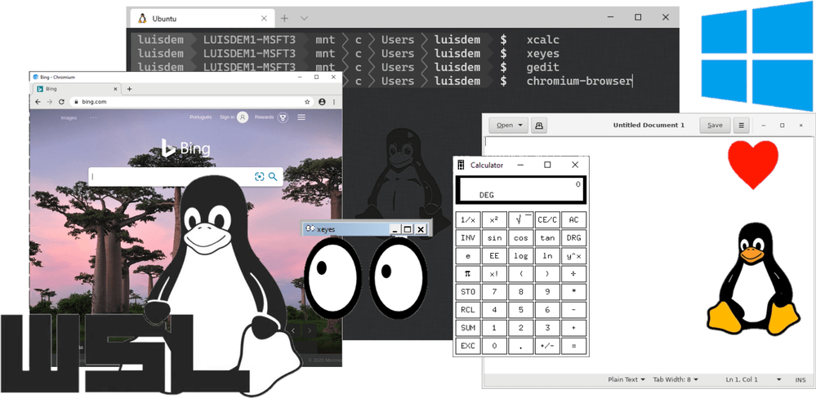
Task: Click the tan calculator key
Action: click(x=547, y=238)
